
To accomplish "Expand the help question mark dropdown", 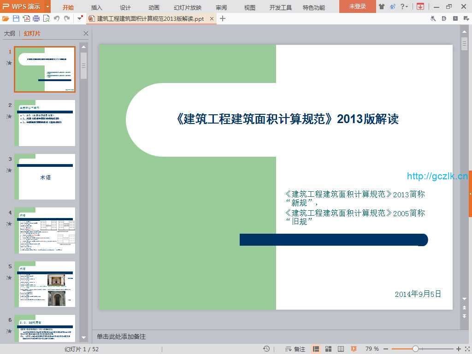I will point(404,6).
